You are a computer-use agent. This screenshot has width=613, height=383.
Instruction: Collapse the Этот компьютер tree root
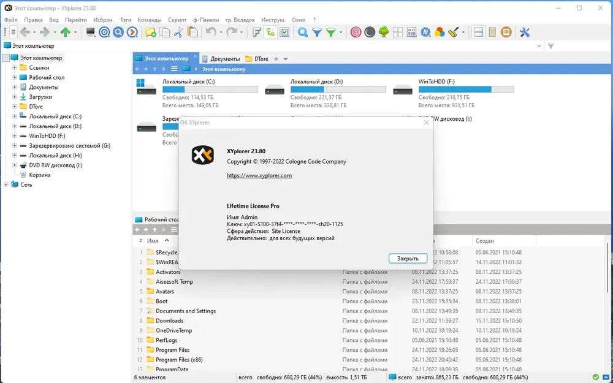[x=6, y=58]
